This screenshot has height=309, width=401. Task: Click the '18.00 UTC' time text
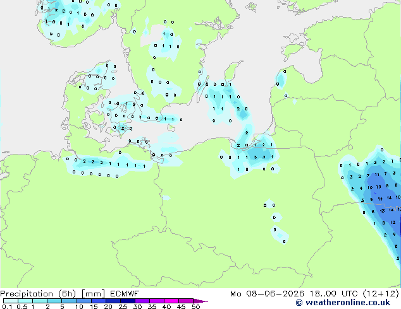[333, 294]
